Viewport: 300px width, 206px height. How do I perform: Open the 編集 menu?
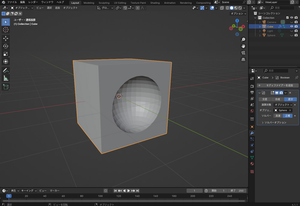(22, 2)
